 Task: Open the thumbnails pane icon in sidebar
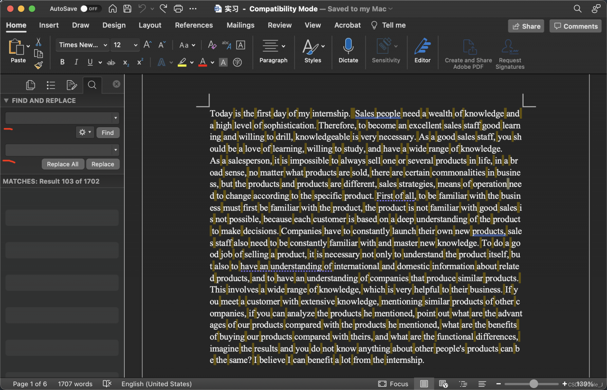[x=31, y=85]
